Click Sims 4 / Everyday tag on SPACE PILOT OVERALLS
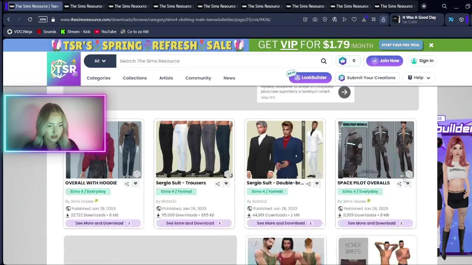 tap(360, 191)
